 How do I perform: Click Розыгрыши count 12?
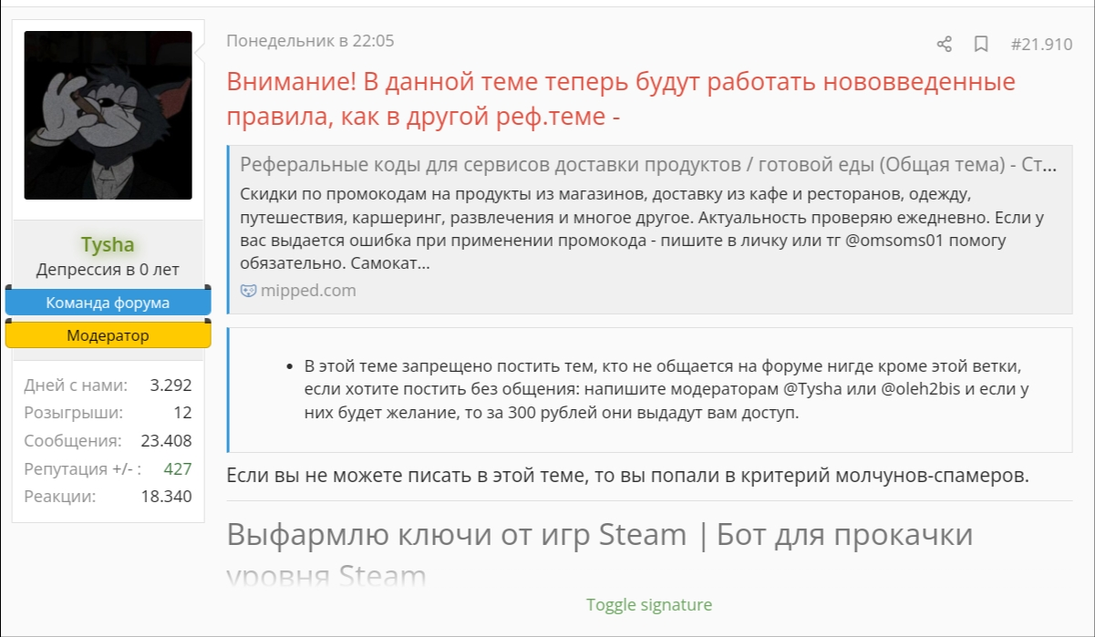coord(182,412)
